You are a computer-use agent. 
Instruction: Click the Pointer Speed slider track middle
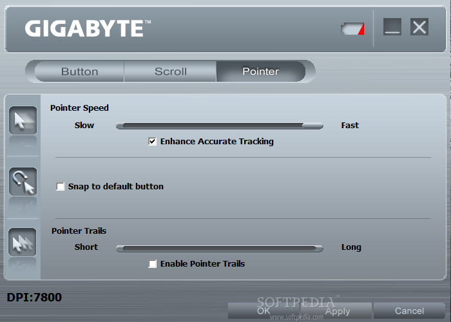click(220, 126)
